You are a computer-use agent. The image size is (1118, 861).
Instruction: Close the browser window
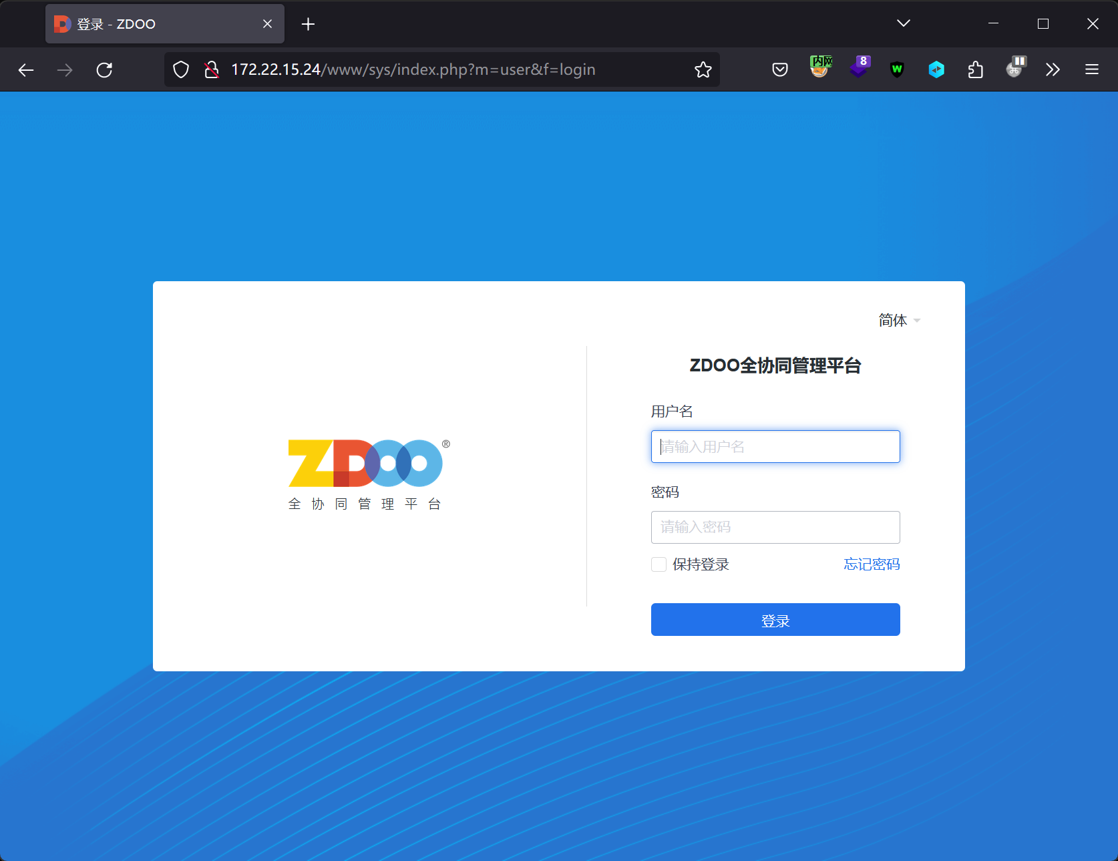coord(1093,23)
